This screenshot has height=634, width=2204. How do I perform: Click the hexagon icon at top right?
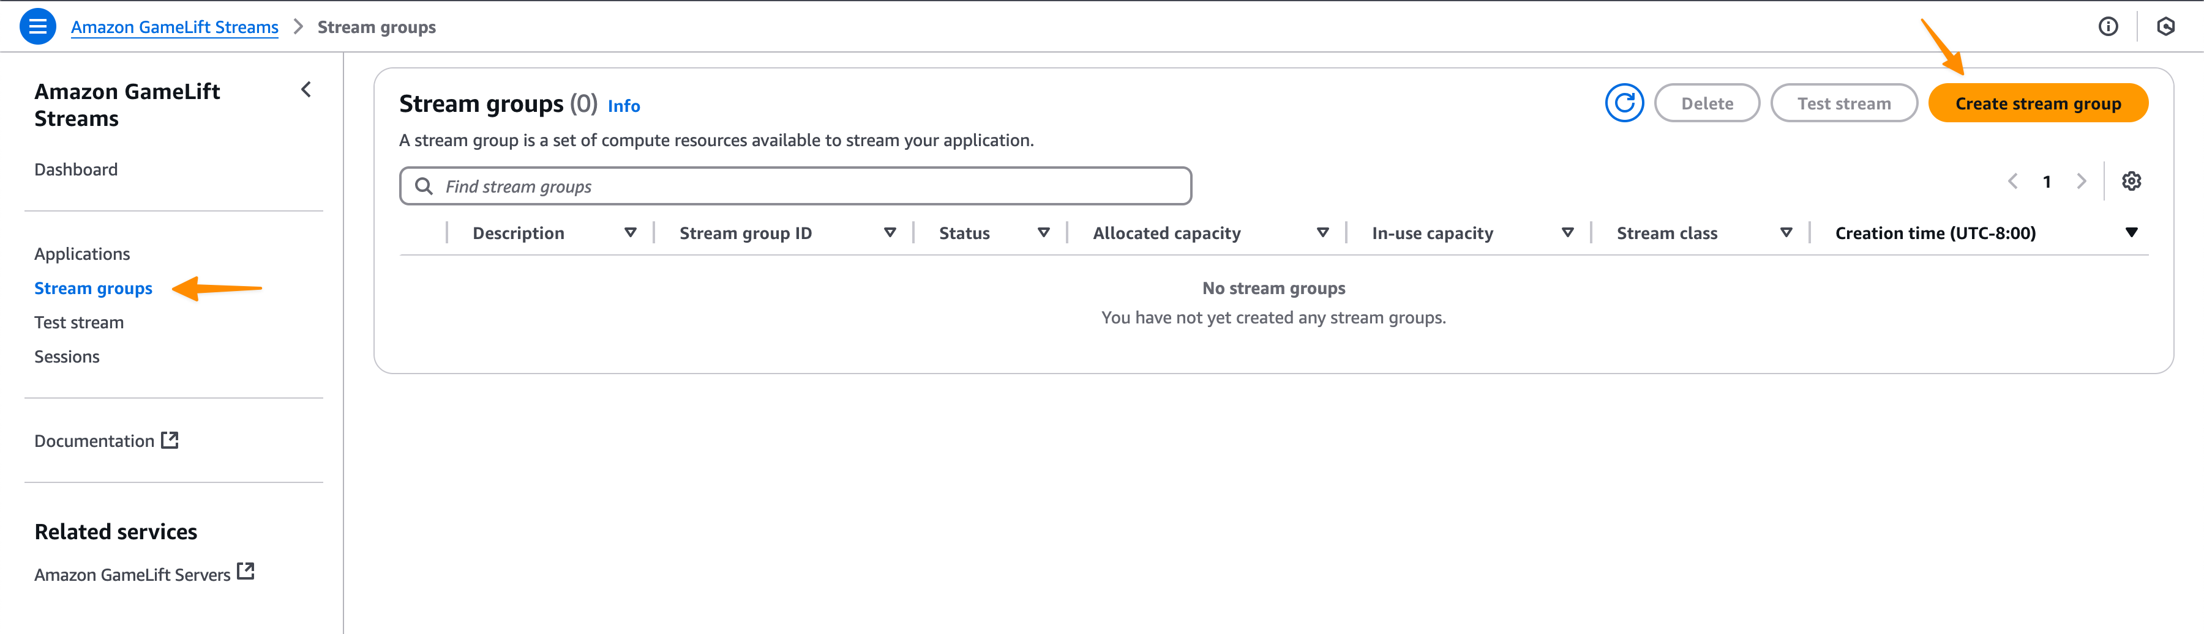coord(2165,26)
